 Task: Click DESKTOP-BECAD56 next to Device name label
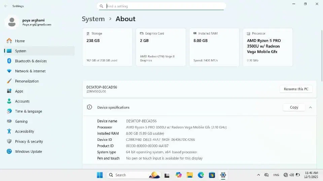pos(141,121)
